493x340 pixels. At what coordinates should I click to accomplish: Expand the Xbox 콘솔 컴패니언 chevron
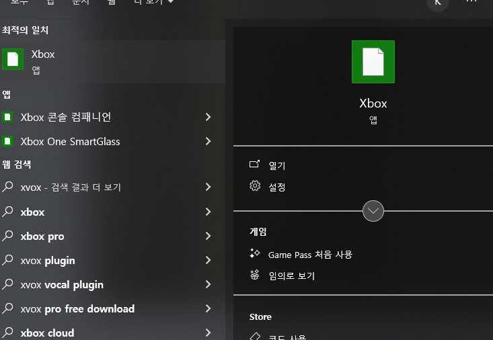pyautogui.click(x=208, y=117)
